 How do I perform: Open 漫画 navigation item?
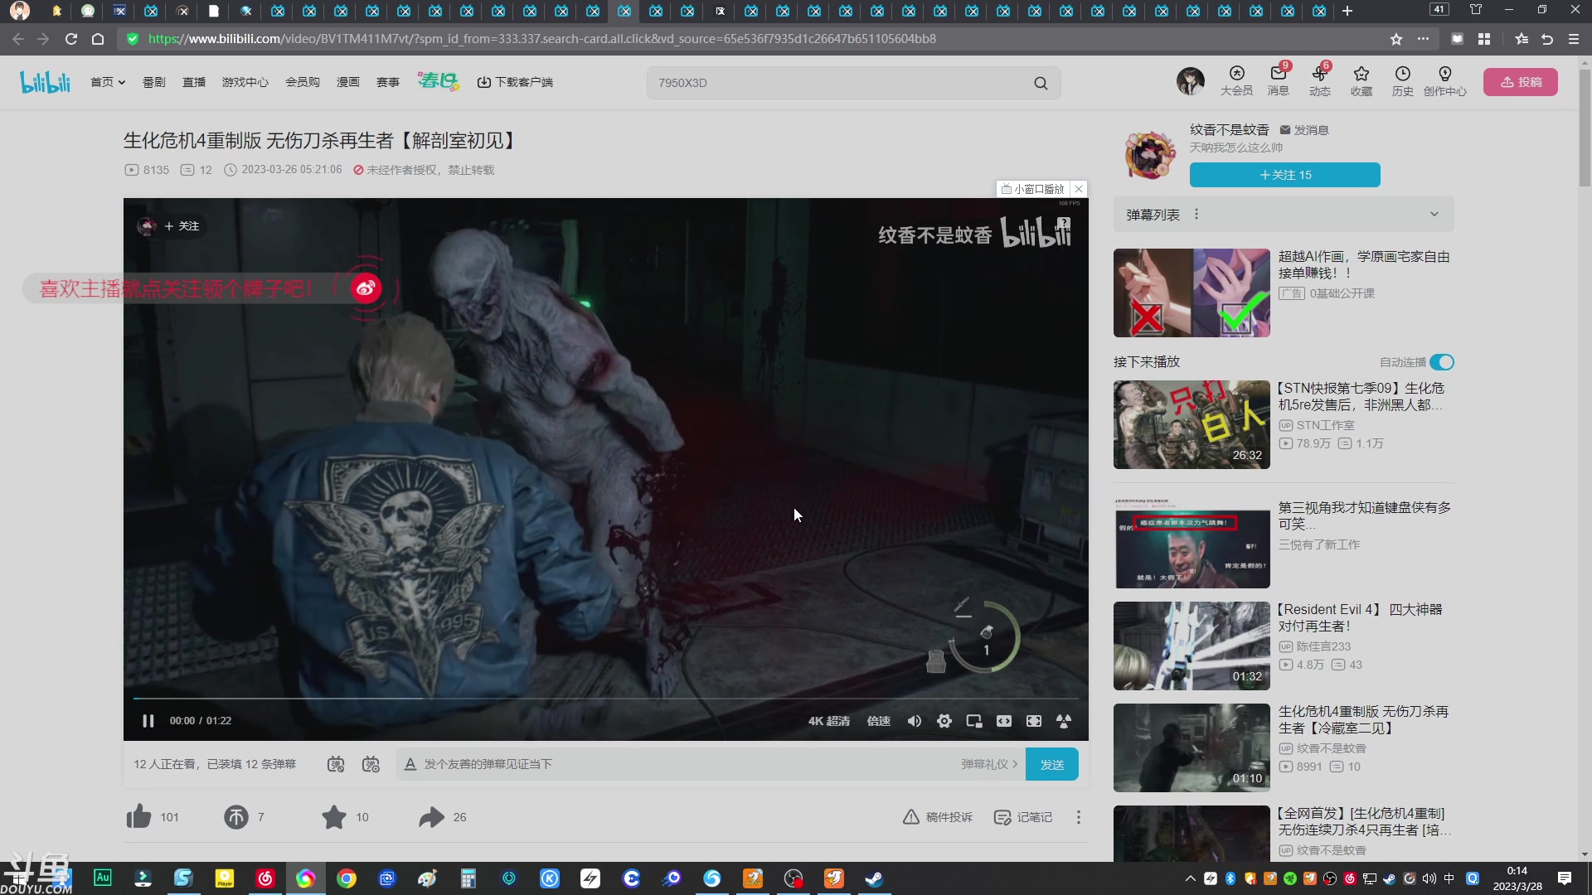point(348,82)
